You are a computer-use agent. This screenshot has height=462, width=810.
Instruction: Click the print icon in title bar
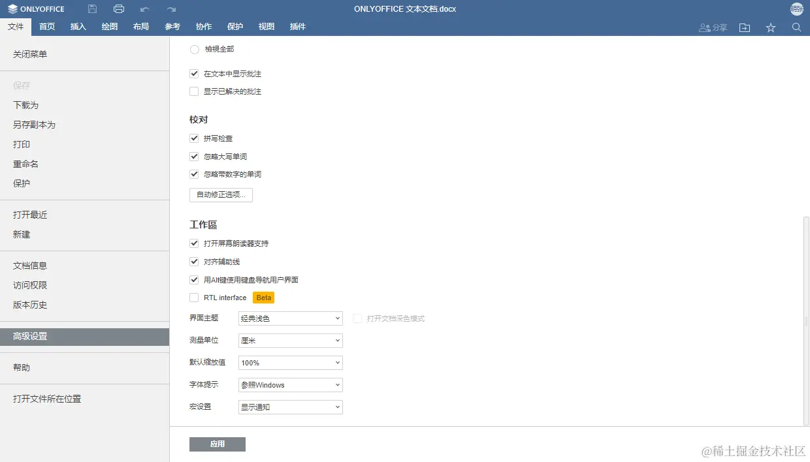tap(119, 9)
